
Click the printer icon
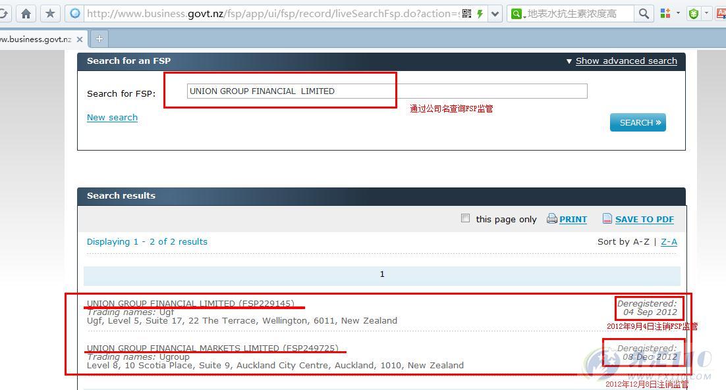(x=552, y=218)
